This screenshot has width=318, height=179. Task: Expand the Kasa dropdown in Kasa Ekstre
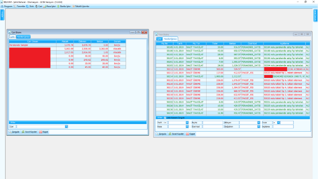(x=187, y=127)
